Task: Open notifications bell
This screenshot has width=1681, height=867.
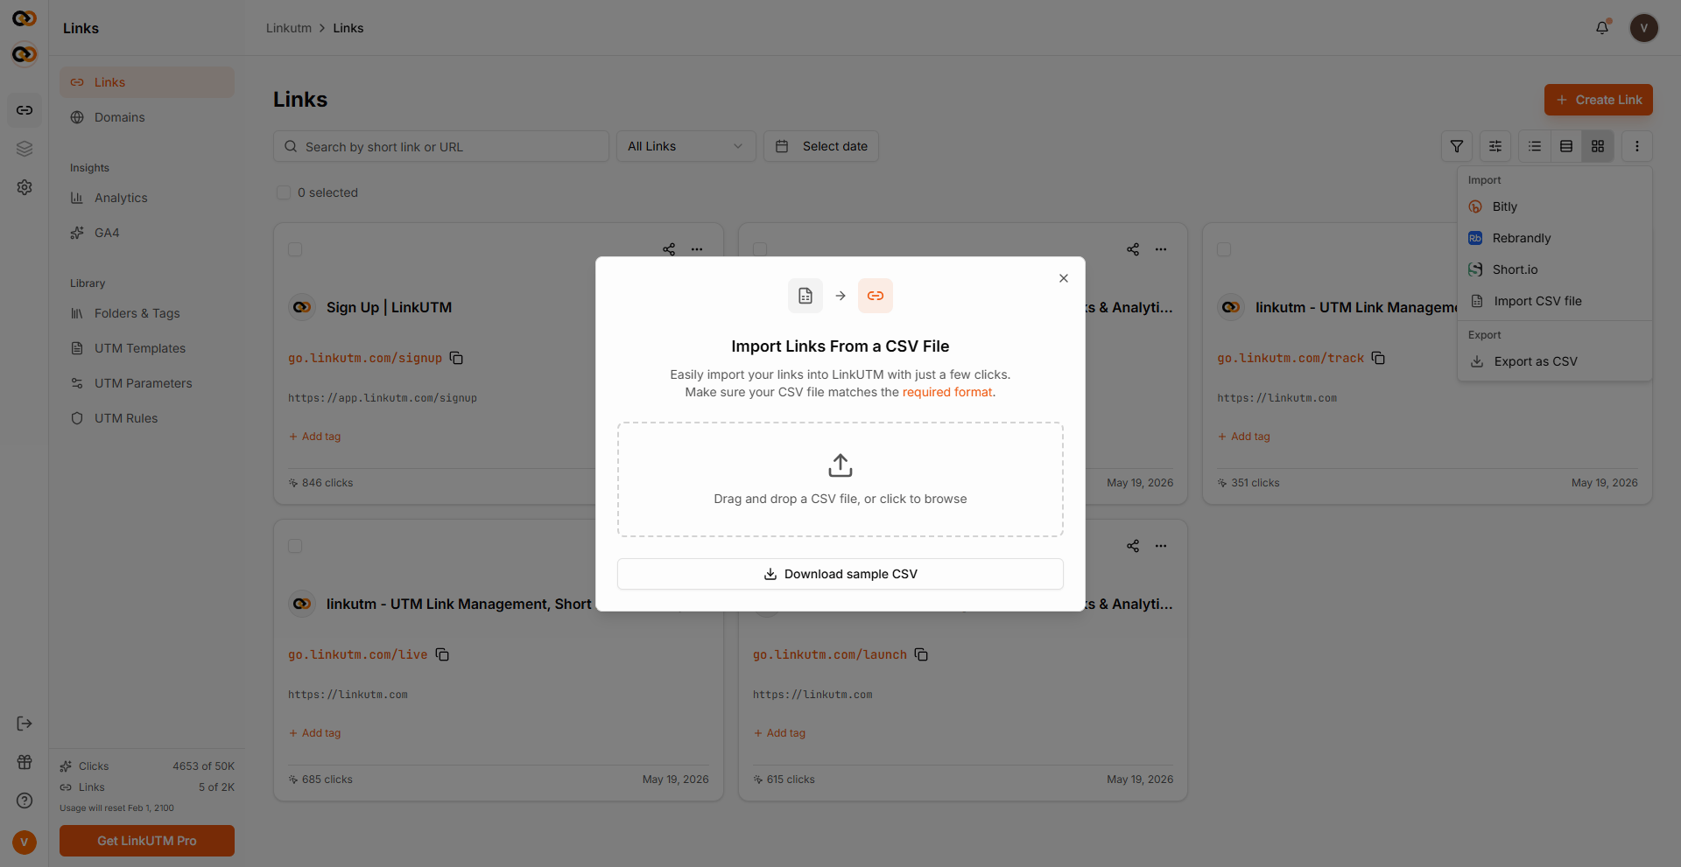Action: point(1602,28)
